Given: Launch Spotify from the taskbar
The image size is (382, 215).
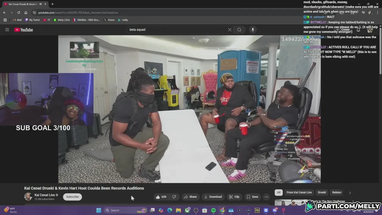Looking at the screenshot, I should tap(213, 210).
